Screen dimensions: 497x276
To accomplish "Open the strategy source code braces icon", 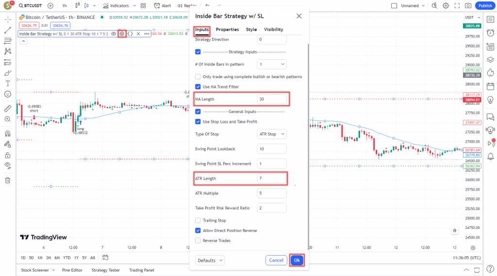I will pos(130,33).
